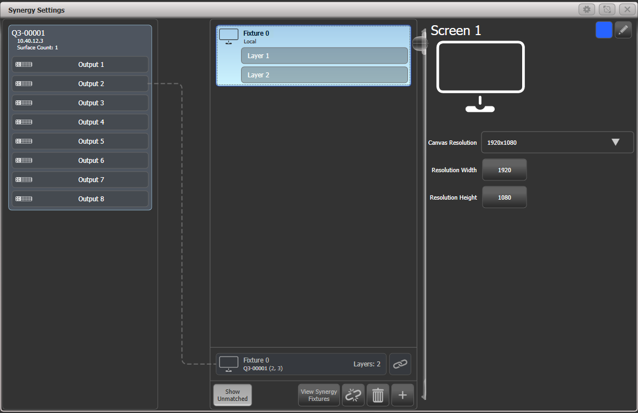Click the Resolution Height value field
This screenshot has width=638, height=413.
pos(504,197)
